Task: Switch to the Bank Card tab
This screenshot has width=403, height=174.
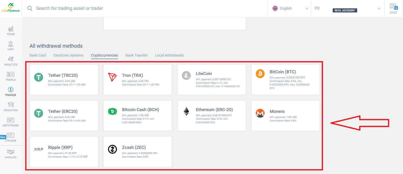Action: 38,55
